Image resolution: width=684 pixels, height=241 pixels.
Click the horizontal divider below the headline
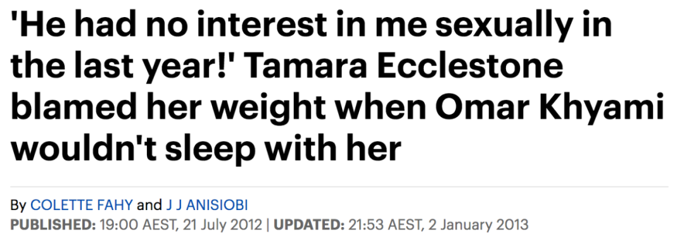pyautogui.click(x=340, y=187)
